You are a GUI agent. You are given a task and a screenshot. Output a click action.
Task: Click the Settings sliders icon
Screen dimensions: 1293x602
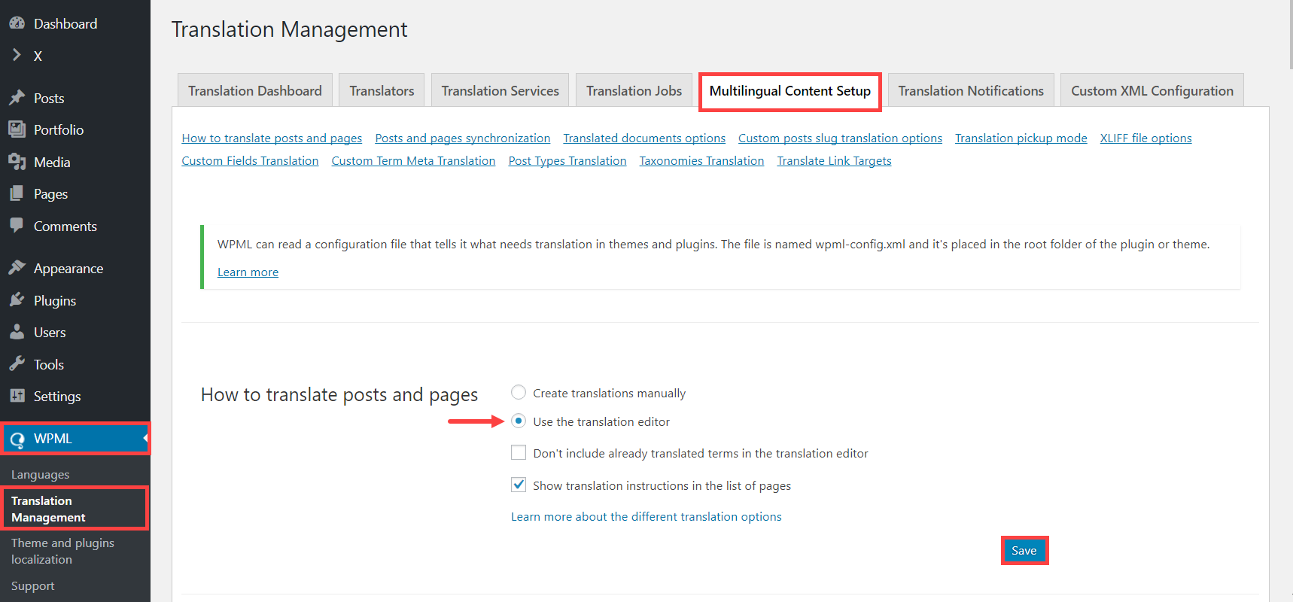click(17, 396)
